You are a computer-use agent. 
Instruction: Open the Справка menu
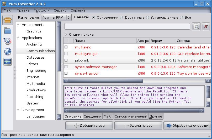78,10
